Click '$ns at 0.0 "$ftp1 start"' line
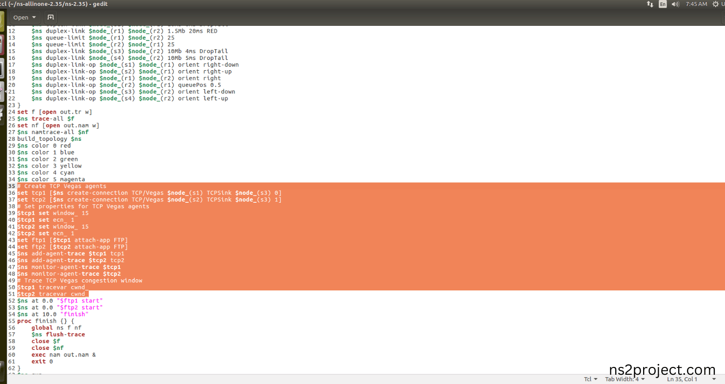The height and width of the screenshot is (384, 725). point(60,301)
